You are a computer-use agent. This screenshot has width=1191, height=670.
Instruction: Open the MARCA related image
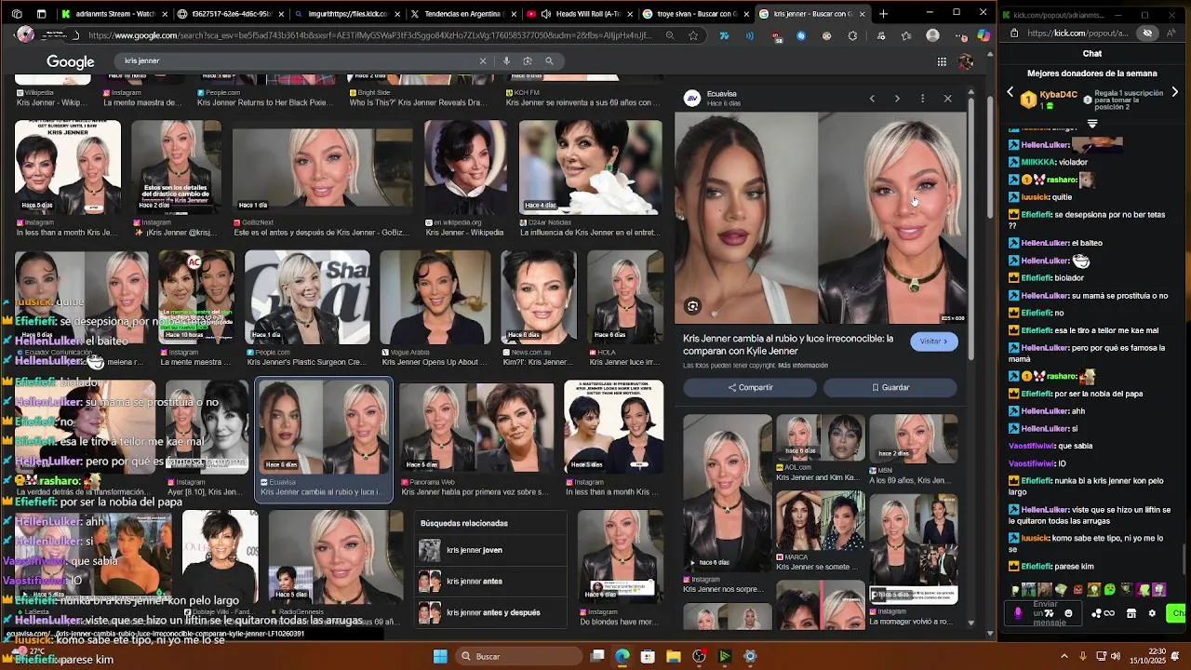coord(820,521)
